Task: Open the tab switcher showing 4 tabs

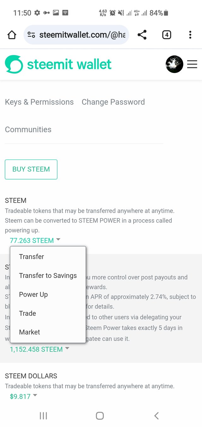Action: pyautogui.click(x=167, y=35)
